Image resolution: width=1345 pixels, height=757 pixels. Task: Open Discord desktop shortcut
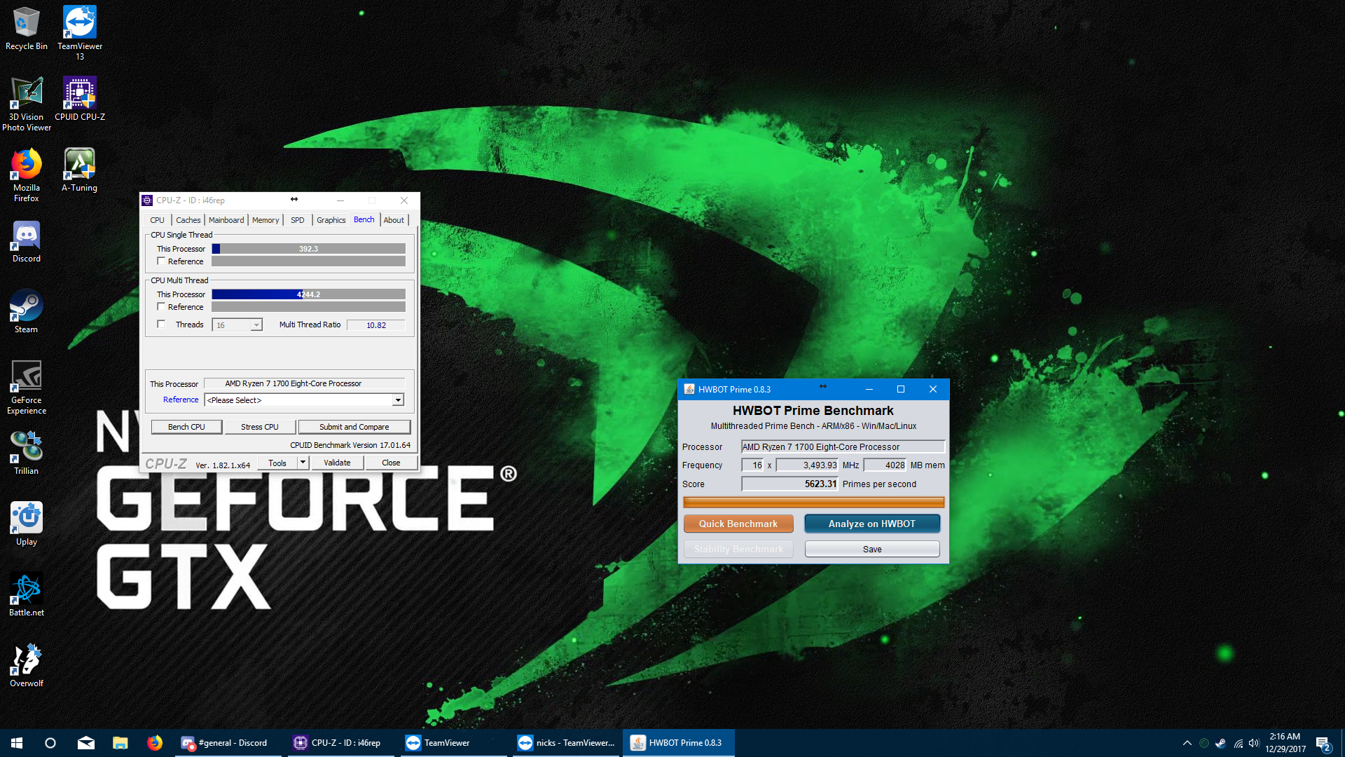click(27, 242)
